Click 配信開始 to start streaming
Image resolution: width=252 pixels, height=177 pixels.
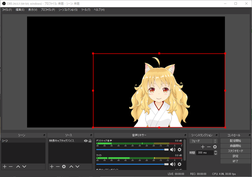[x=235, y=141]
